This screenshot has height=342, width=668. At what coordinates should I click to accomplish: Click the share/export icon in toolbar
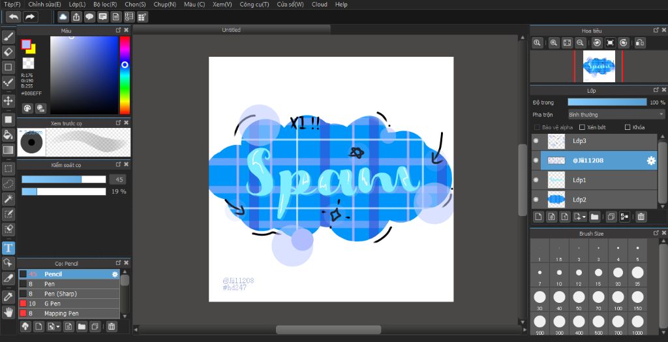(x=76, y=16)
